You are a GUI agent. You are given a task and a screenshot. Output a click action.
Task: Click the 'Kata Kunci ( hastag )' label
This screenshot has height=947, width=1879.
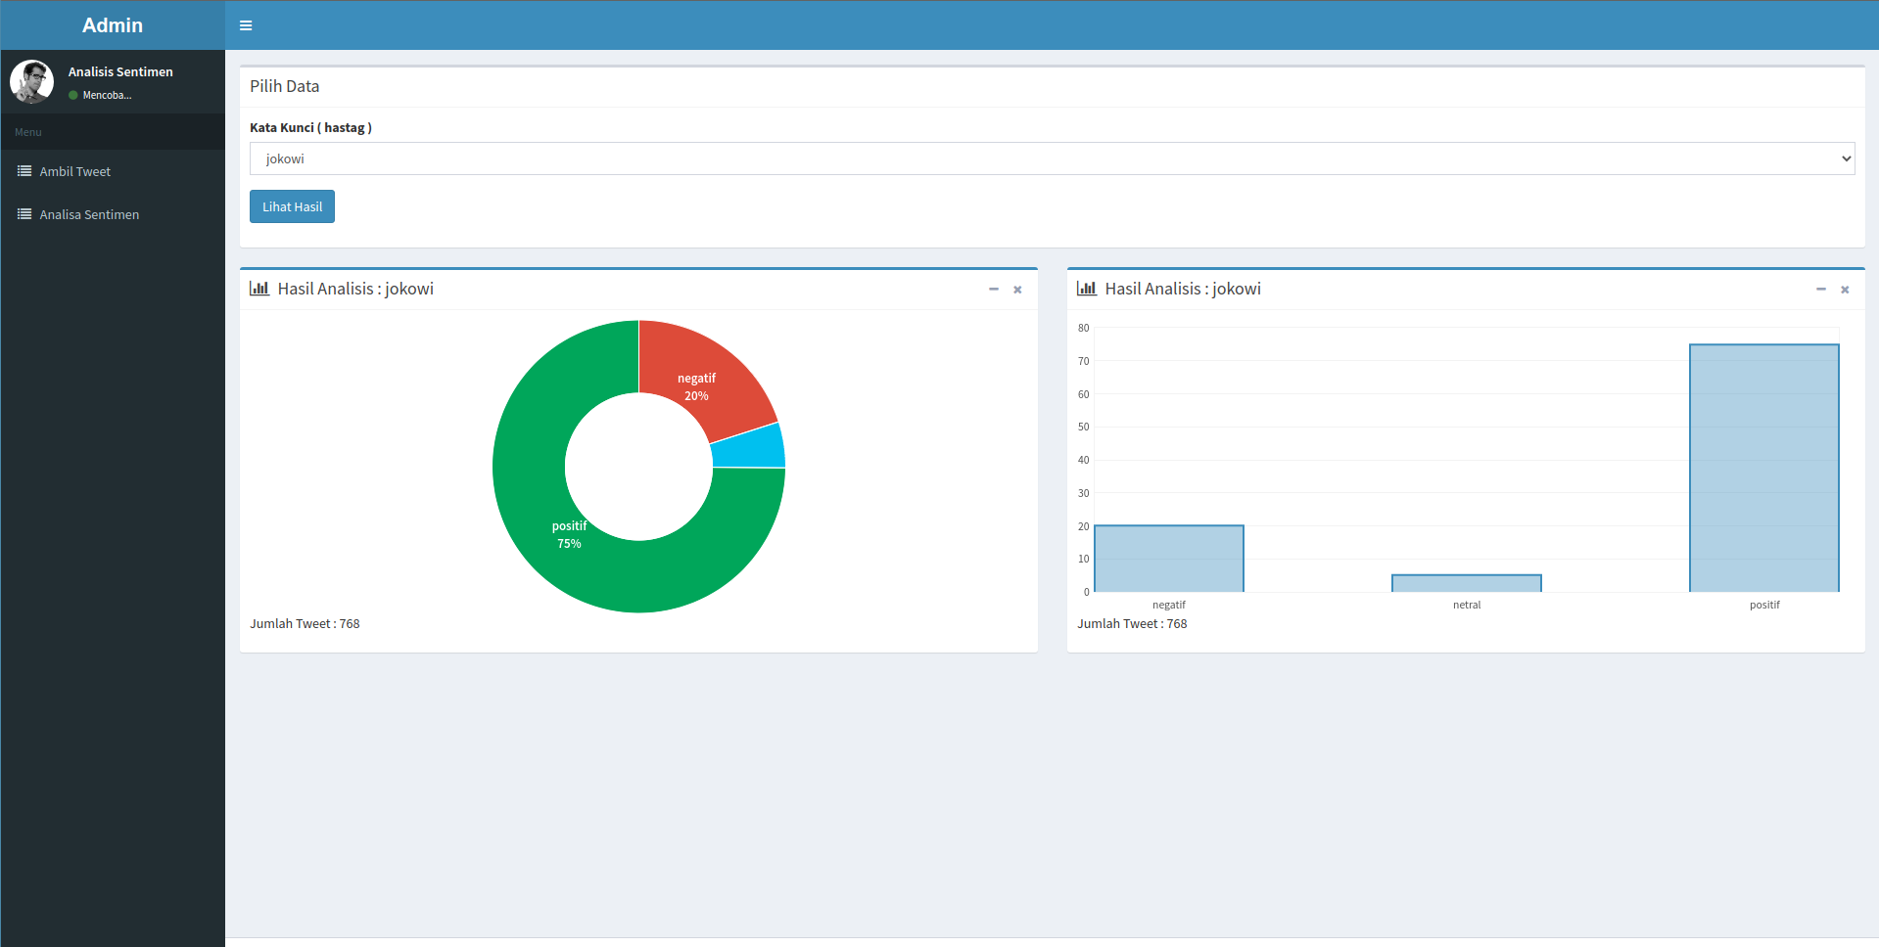click(x=310, y=127)
